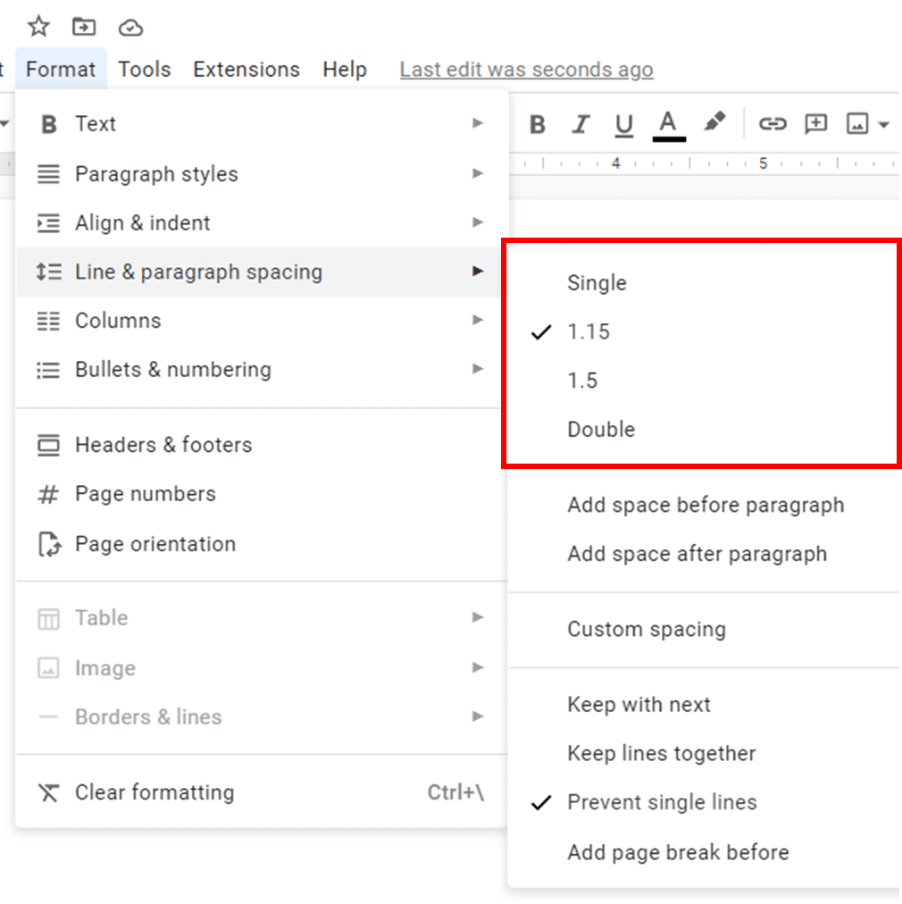Viewport: 902px width, 904px height.
Task: Insert a link
Action: click(x=773, y=124)
